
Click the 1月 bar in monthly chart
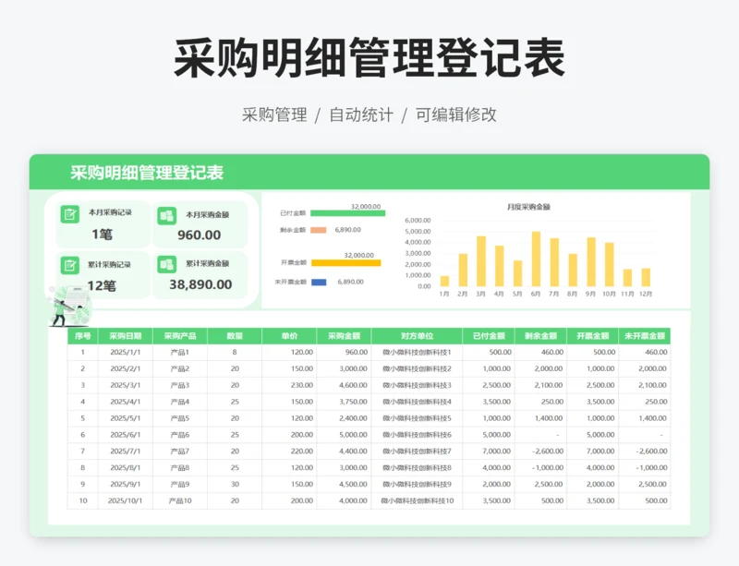tap(444, 282)
